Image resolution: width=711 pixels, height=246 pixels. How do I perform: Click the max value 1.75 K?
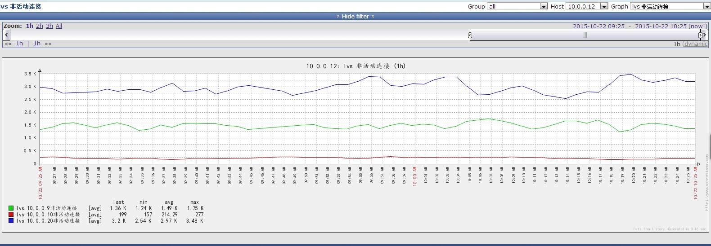click(195, 208)
